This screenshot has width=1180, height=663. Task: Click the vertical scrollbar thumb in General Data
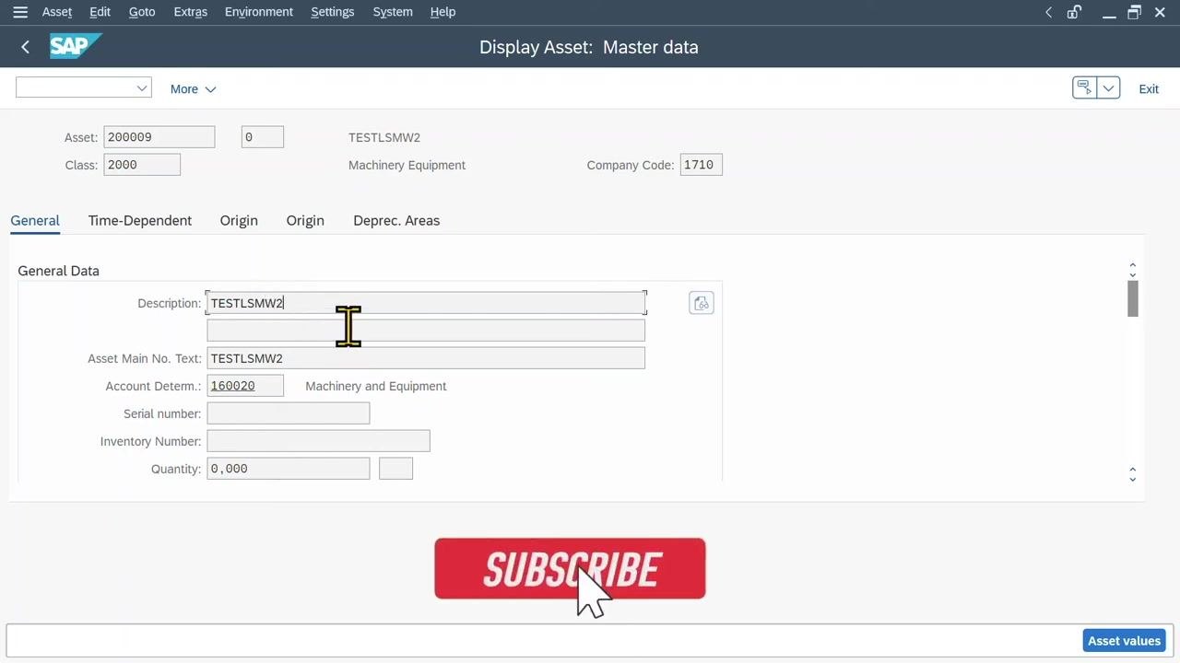1133,298
